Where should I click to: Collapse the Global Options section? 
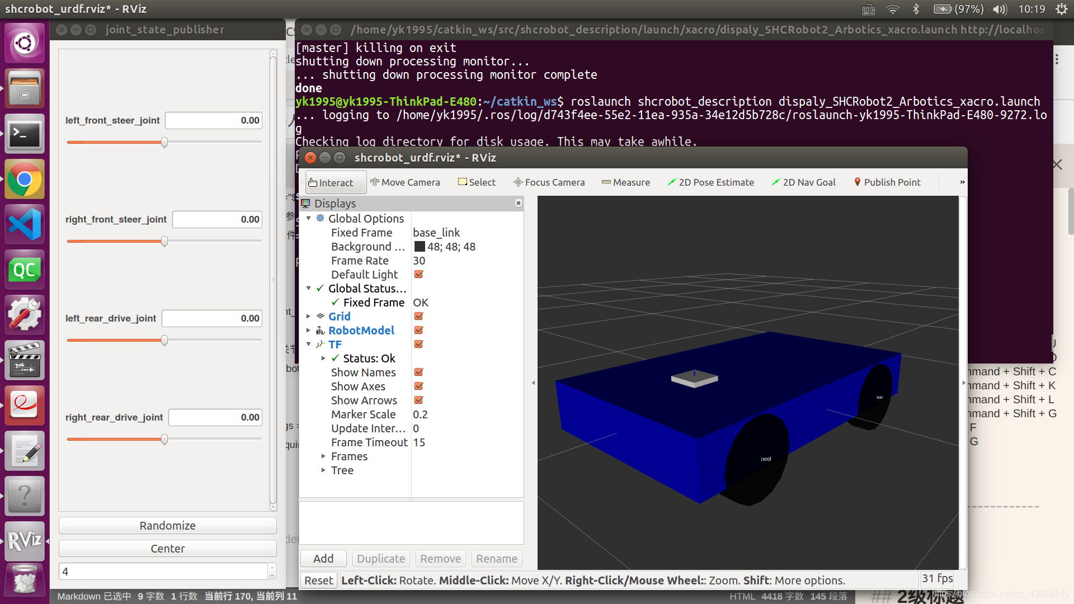click(309, 218)
